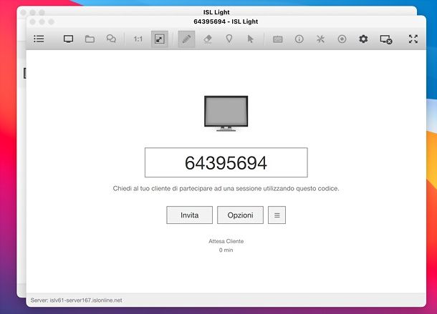The width and height of the screenshot is (437, 314).
Task: Open the system information icon
Action: 299,39
